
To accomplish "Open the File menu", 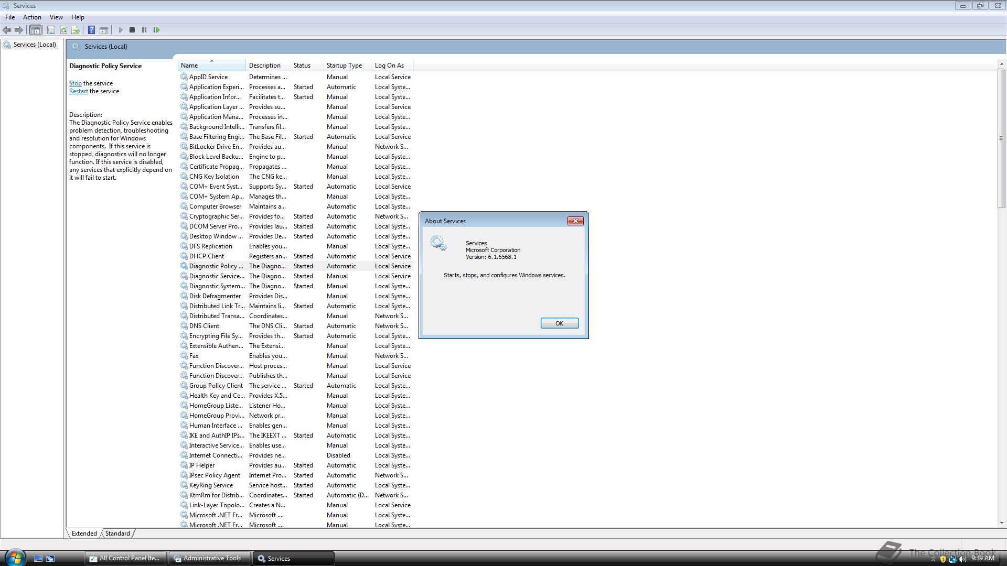I will (x=10, y=17).
